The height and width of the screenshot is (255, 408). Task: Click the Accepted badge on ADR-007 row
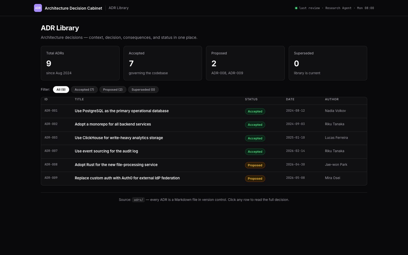[x=255, y=152]
